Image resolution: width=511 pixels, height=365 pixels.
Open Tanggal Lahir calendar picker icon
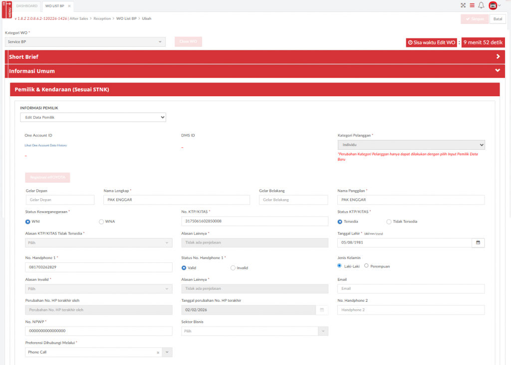click(478, 243)
